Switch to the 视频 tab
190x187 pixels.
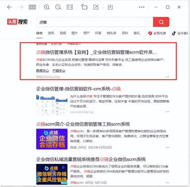point(63,33)
